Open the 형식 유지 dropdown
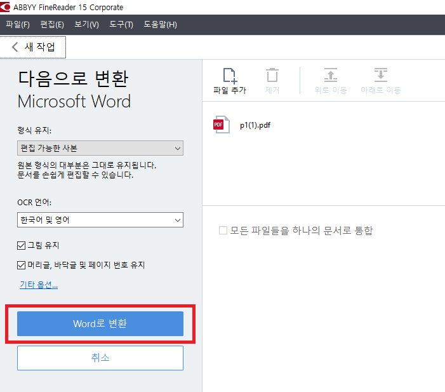445x392 pixels. [x=100, y=148]
